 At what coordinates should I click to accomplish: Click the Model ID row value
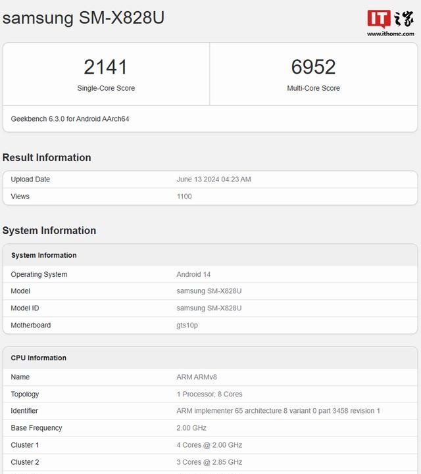tap(209, 308)
